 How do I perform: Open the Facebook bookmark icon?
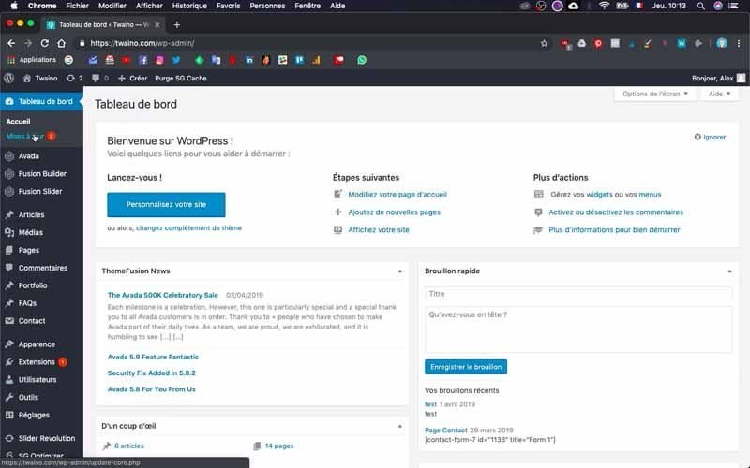pos(143,60)
